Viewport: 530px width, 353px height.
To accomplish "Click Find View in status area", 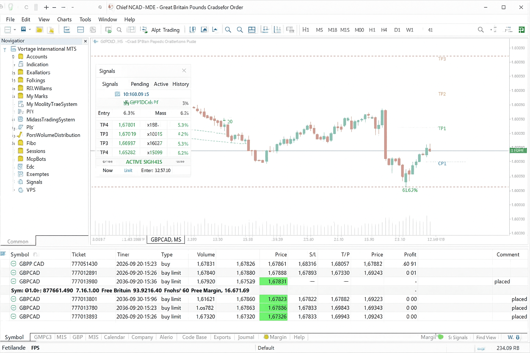I will click(486, 337).
